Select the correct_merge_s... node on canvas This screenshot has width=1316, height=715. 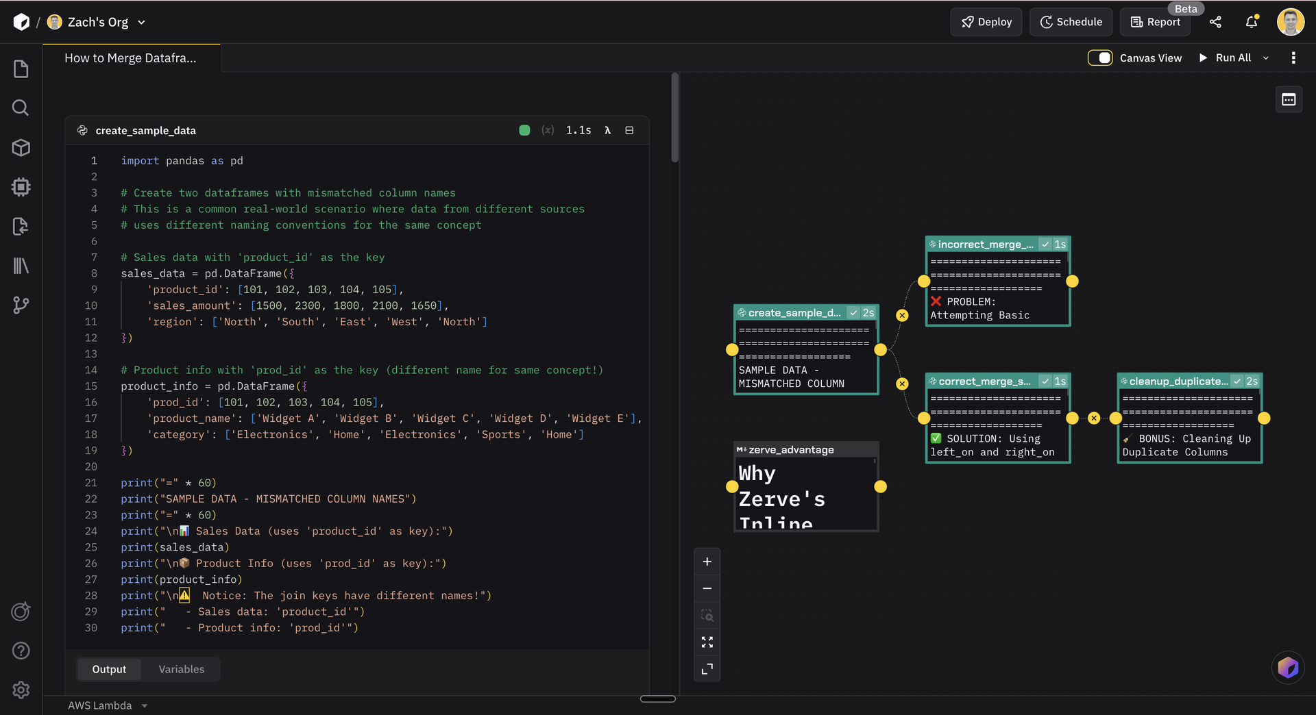998,418
